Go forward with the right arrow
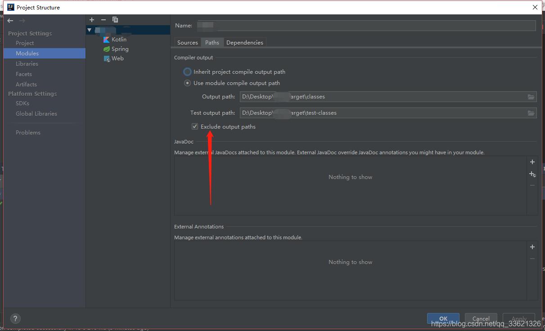Screen dimensions: 545x331 tap(22, 21)
